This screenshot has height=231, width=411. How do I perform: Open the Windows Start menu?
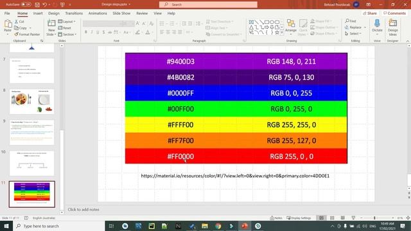tap(6, 226)
